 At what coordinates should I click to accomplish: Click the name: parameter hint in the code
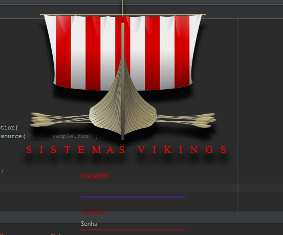click(x=37, y=136)
